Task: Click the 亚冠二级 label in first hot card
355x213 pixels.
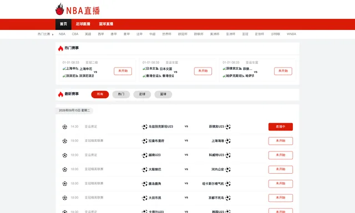Action: [x=92, y=63]
